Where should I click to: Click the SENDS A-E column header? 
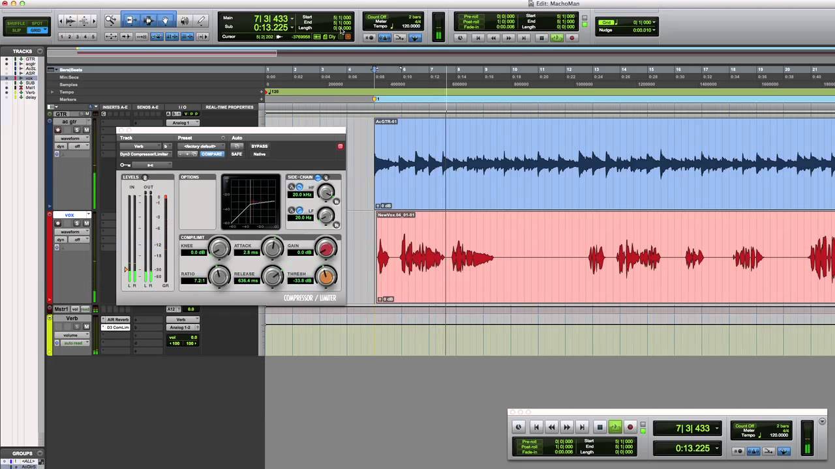point(147,107)
